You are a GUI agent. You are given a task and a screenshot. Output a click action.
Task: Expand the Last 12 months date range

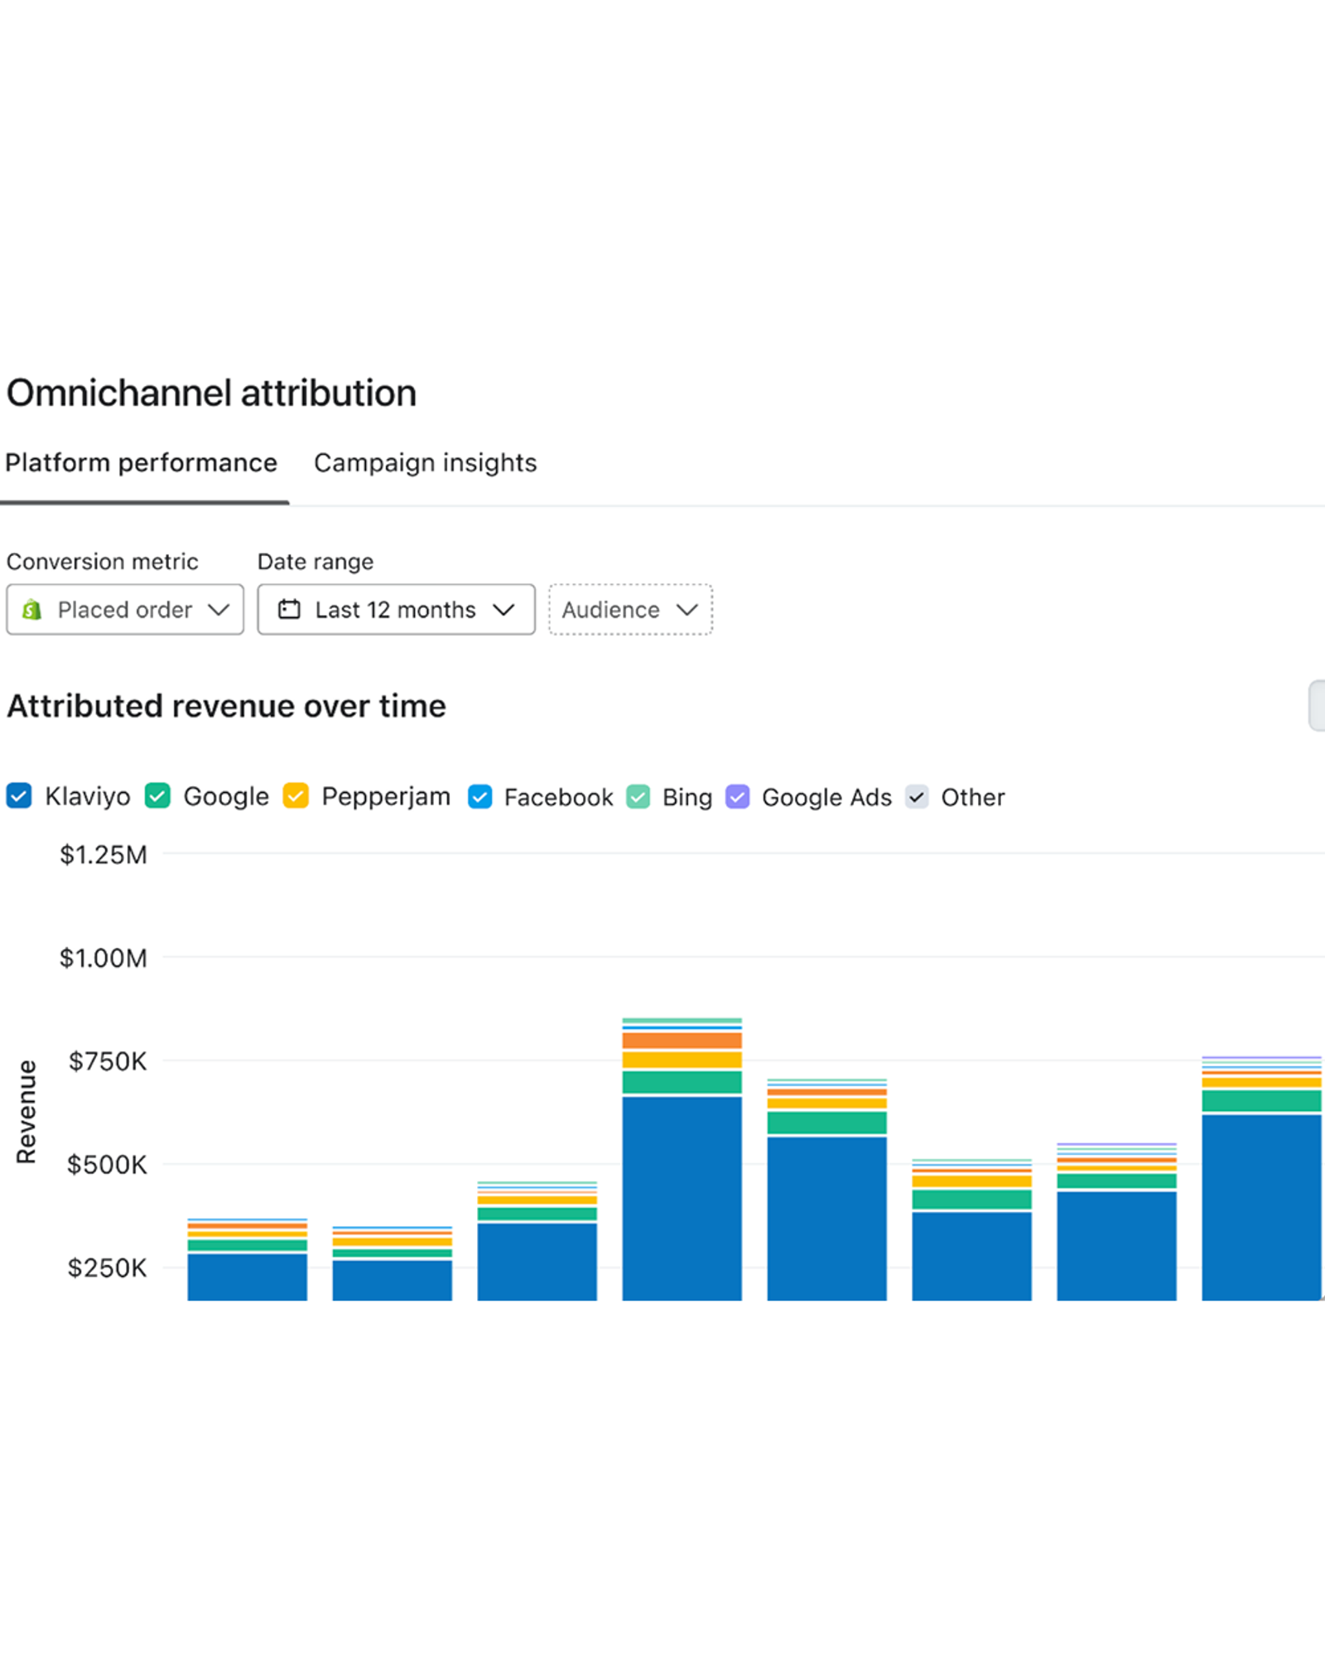click(396, 610)
